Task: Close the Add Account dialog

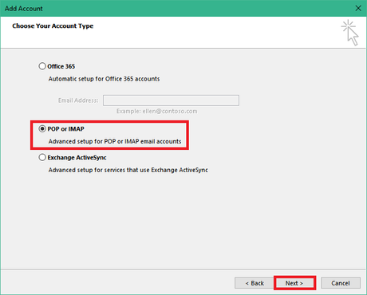Action: click(358, 8)
